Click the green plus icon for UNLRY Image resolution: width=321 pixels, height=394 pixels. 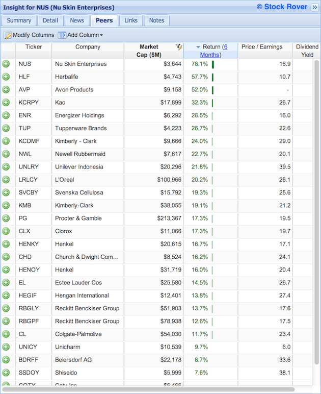[x=6, y=167]
